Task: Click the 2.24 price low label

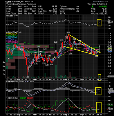Action: coord(36,64)
